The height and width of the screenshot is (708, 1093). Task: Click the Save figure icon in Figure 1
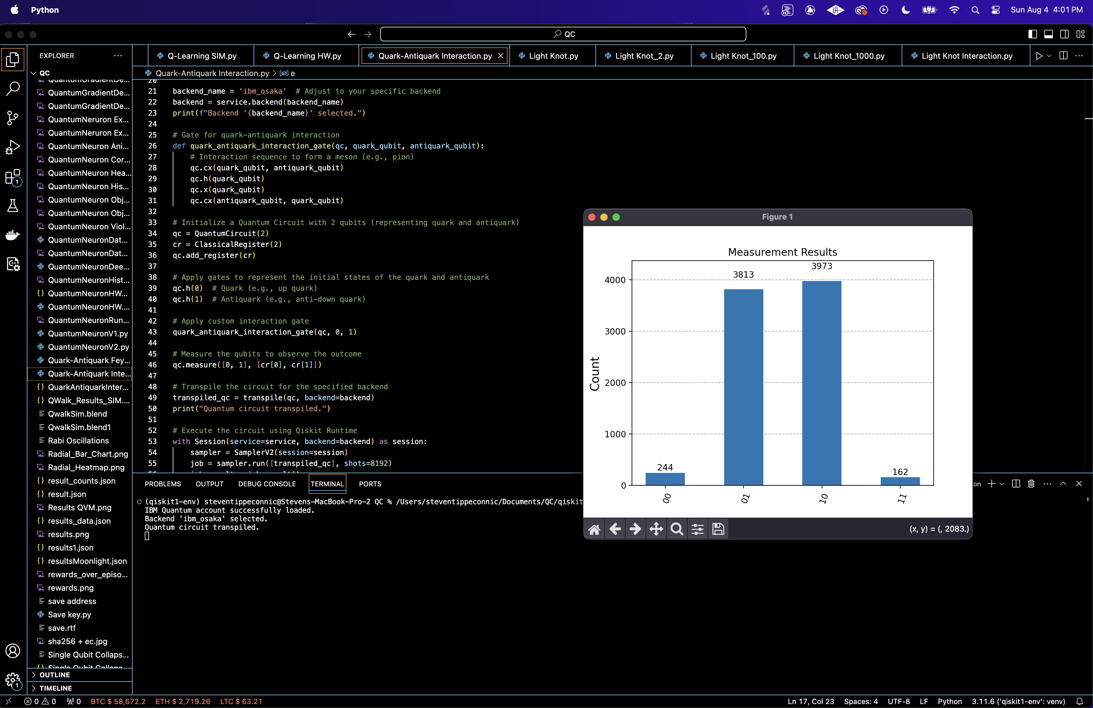click(718, 529)
